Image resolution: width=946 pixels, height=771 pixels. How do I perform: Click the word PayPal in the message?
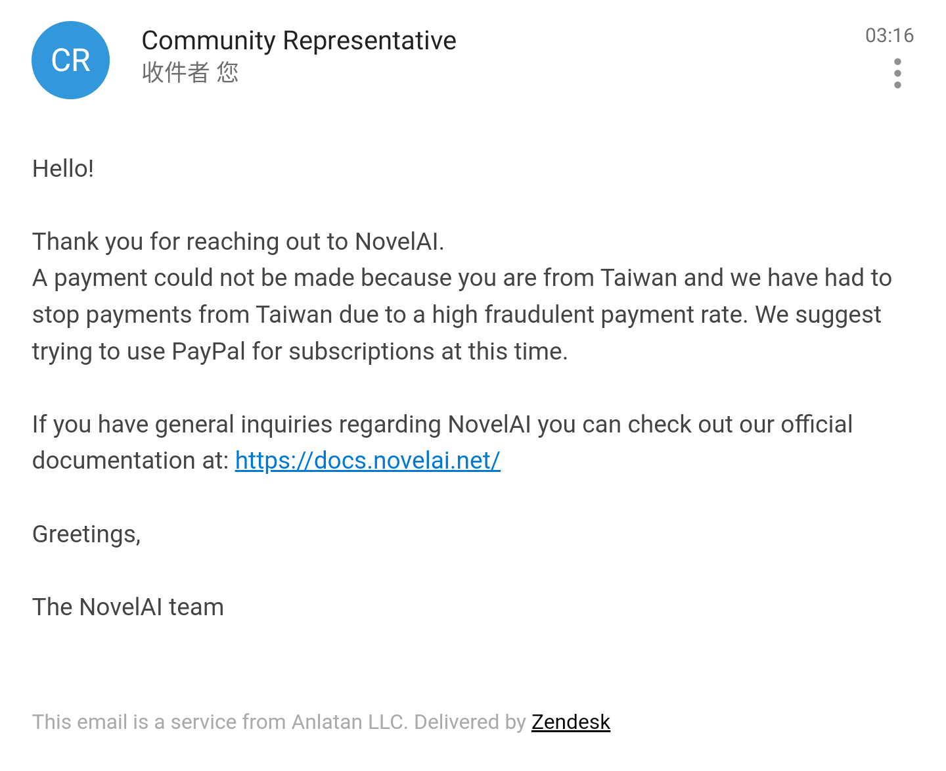point(208,352)
